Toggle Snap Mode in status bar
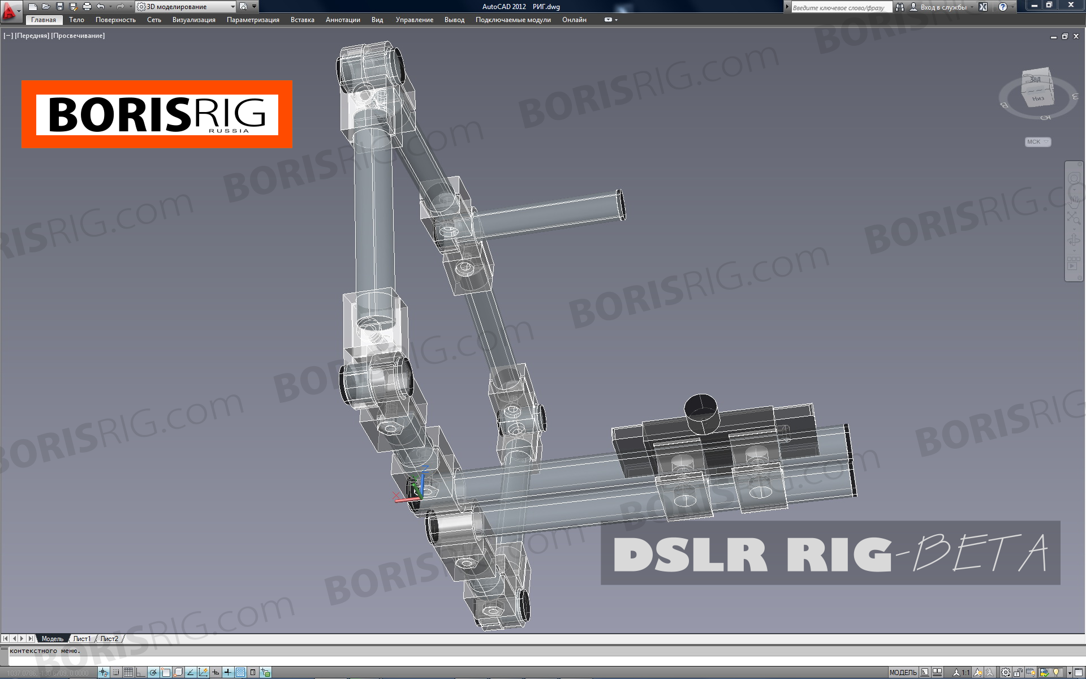Image resolution: width=1086 pixels, height=679 pixels. [116, 672]
